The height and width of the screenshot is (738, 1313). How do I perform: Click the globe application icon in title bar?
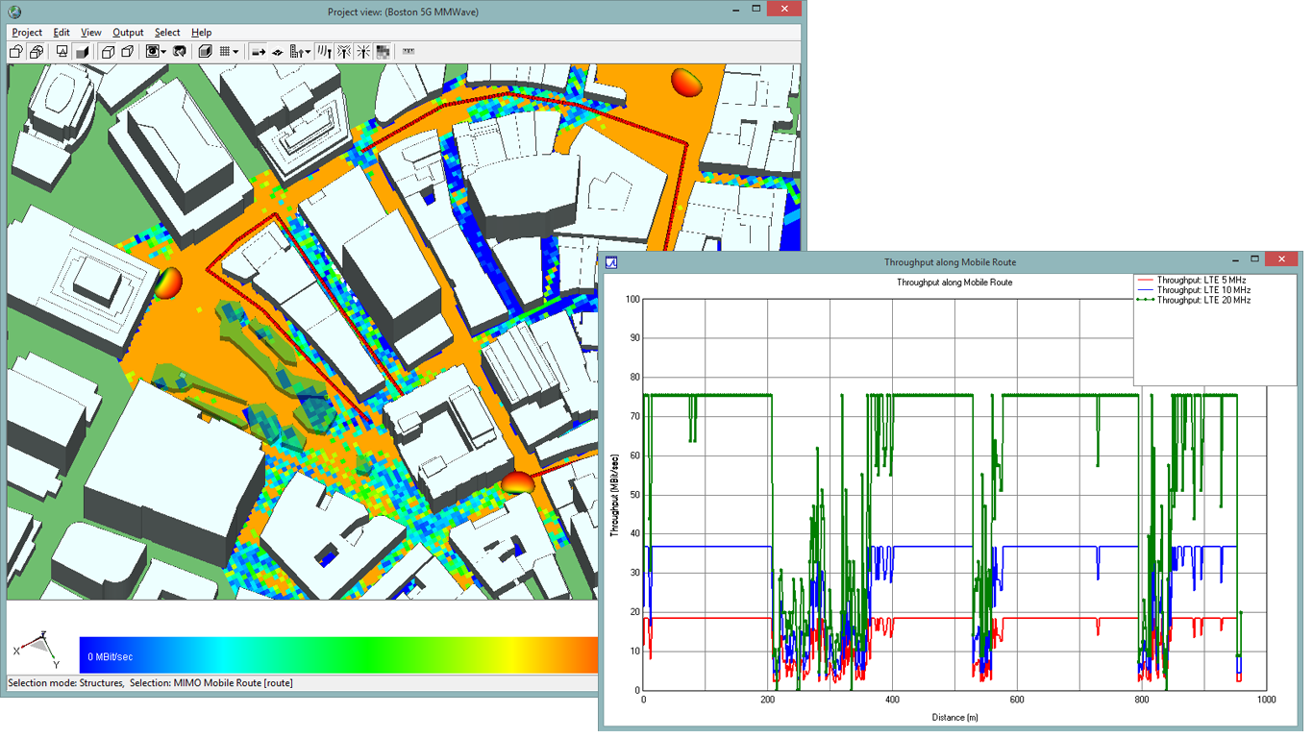13,11
